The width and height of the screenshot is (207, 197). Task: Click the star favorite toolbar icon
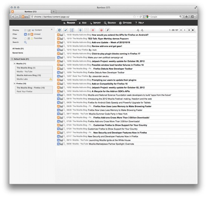87,30
